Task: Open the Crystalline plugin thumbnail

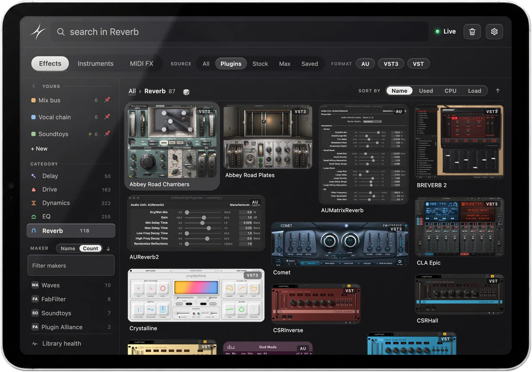Action: (x=196, y=295)
